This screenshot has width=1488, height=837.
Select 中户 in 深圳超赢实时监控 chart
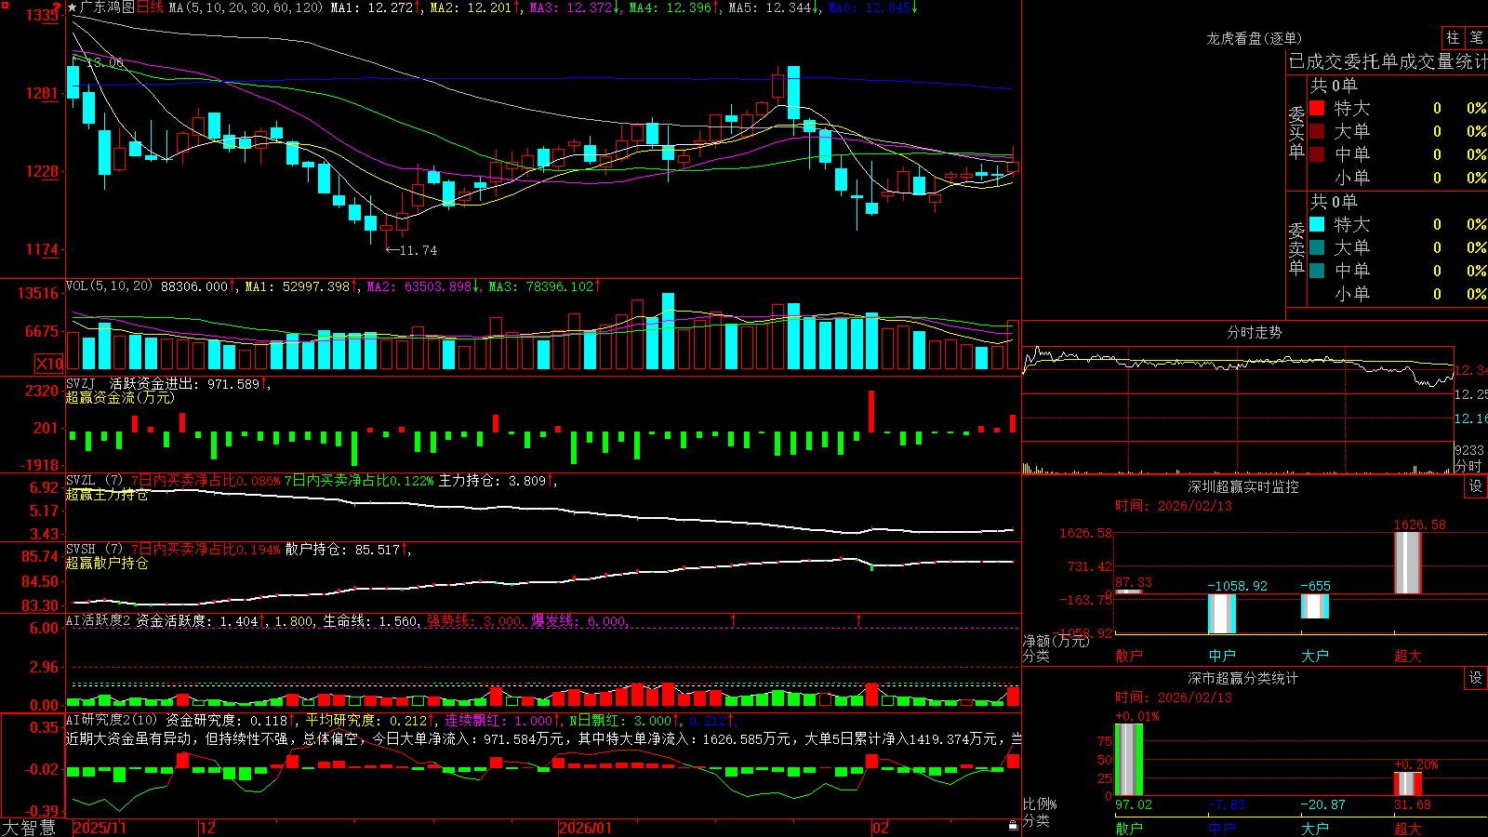coord(1222,656)
